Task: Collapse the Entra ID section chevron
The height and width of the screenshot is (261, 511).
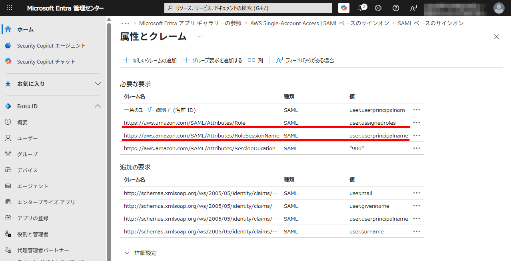Action: 98,106
